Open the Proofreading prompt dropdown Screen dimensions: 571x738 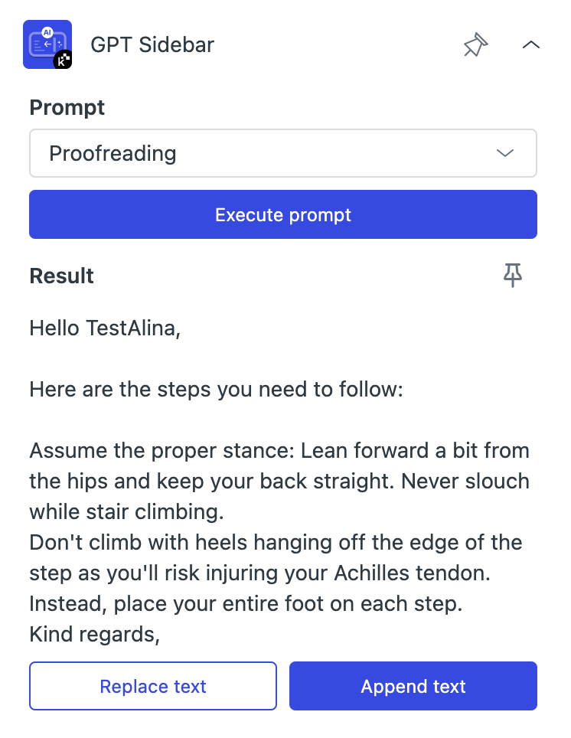pos(283,153)
